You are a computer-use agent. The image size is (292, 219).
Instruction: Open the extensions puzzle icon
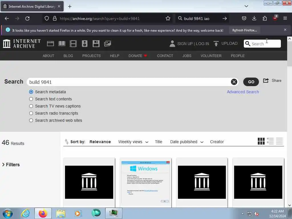tap(265, 18)
